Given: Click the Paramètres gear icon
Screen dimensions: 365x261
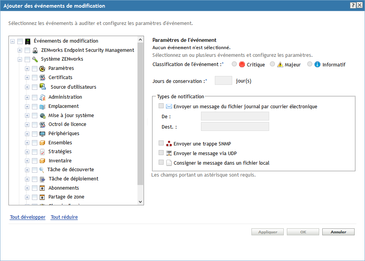Looking at the screenshot, I should point(42,68).
